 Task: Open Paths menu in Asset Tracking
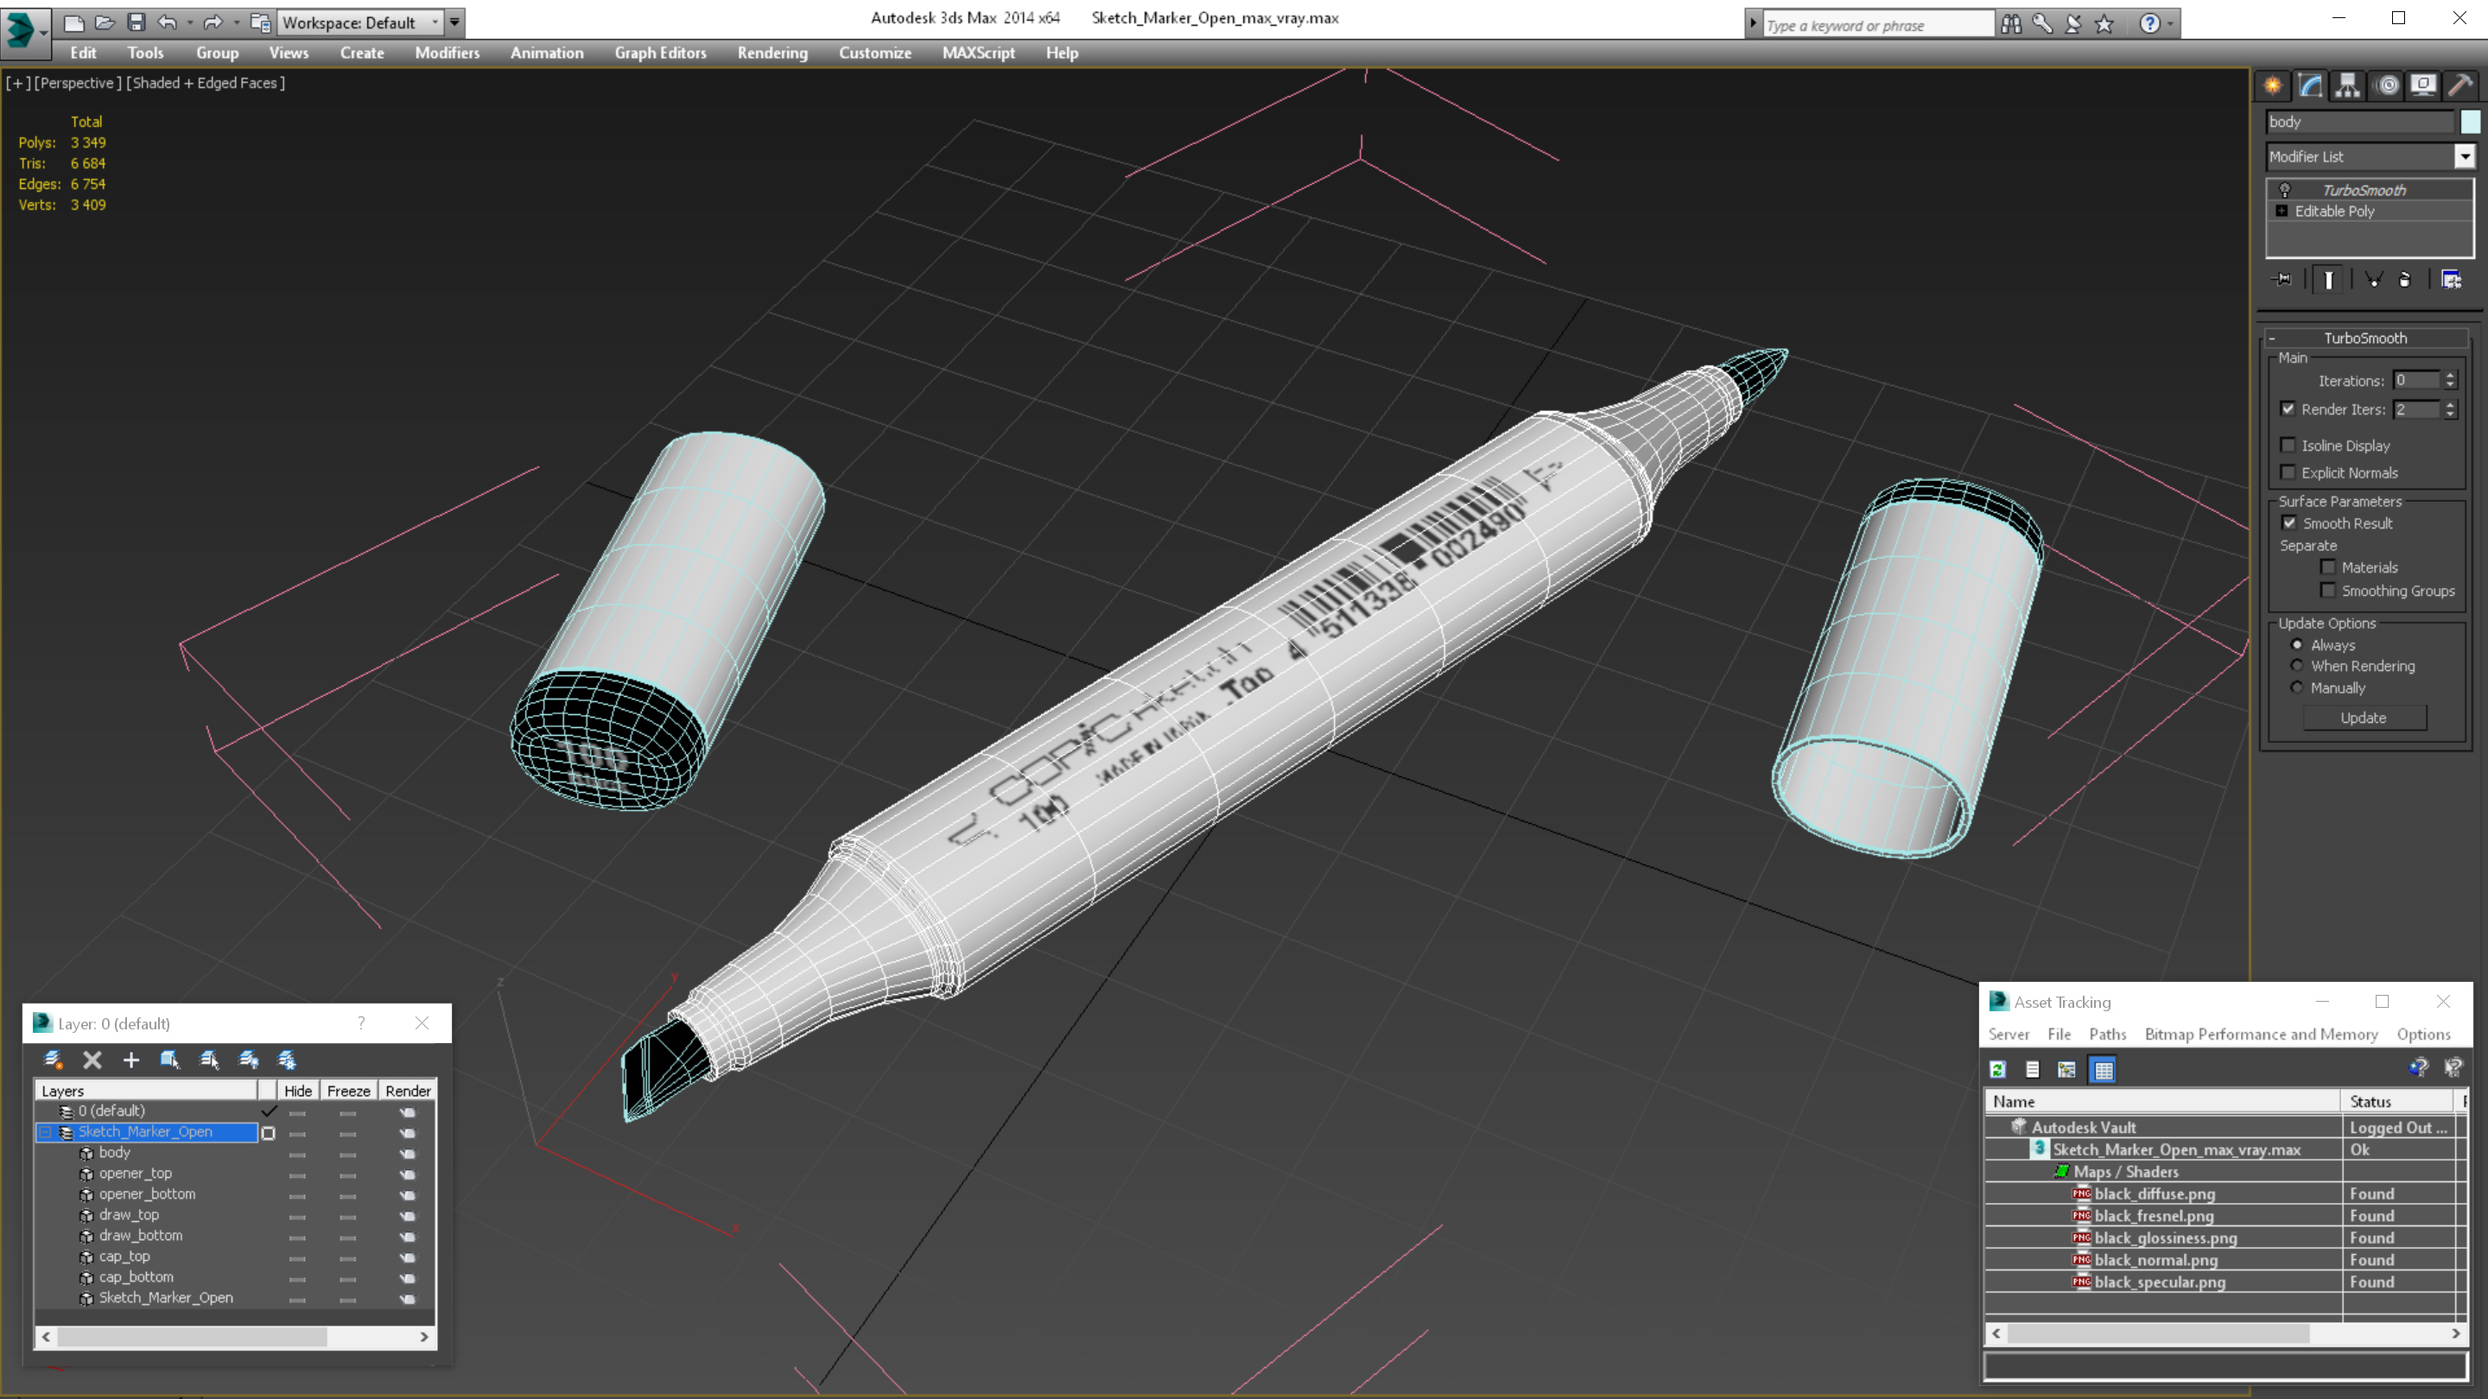coord(2108,1034)
